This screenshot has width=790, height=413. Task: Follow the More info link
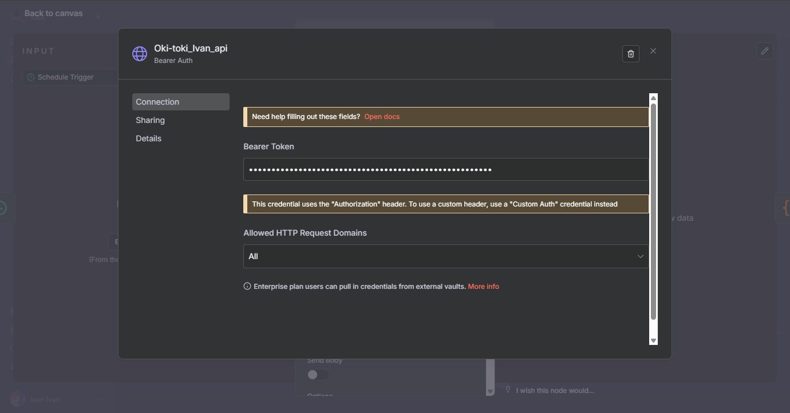(483, 286)
